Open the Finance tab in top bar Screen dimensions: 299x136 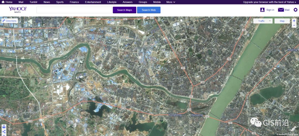[74, 2]
